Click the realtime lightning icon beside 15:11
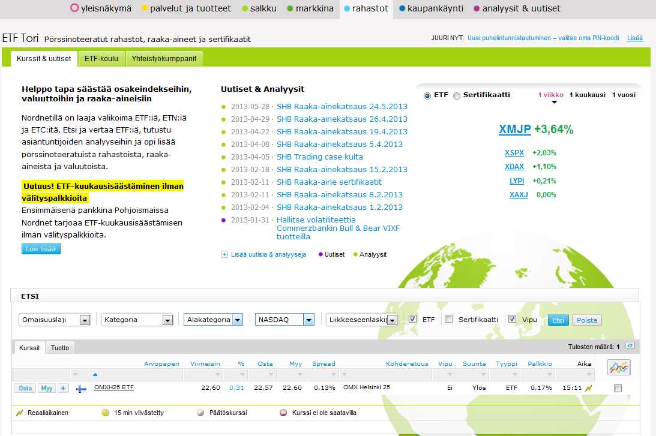Image resolution: width=656 pixels, height=436 pixels. point(588,388)
